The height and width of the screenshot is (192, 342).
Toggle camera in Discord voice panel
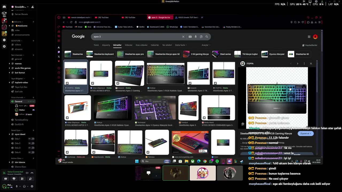click(x=6, y=179)
